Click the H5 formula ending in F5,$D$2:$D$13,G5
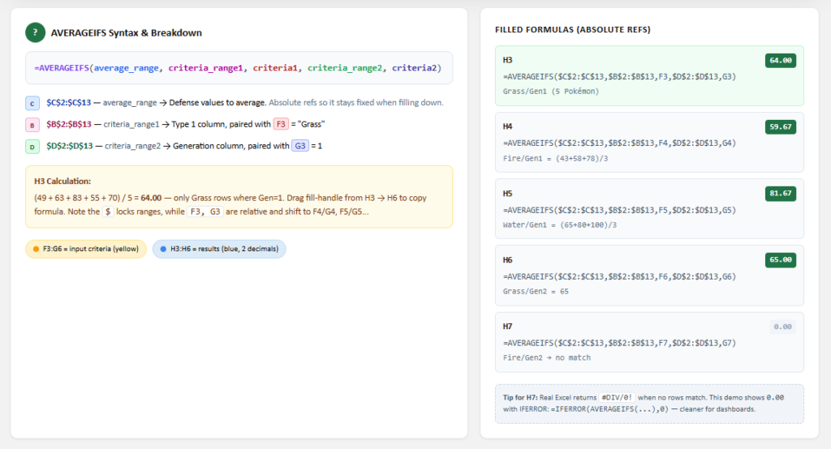831x449 pixels. coord(619,210)
